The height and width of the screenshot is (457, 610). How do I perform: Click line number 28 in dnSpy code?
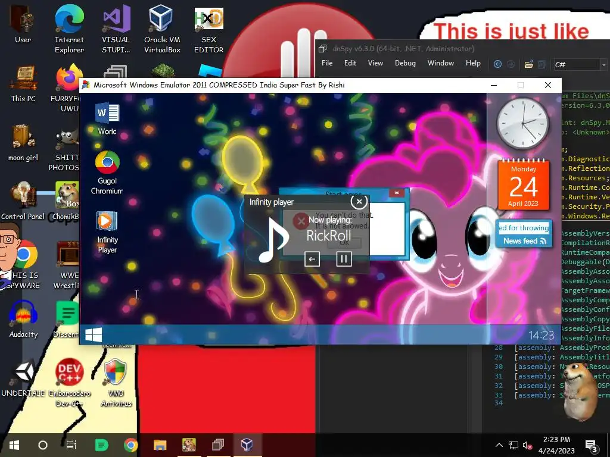pyautogui.click(x=499, y=348)
